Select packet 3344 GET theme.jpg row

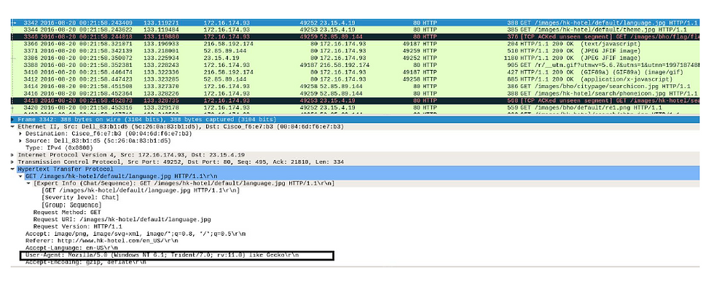[x=356, y=30]
